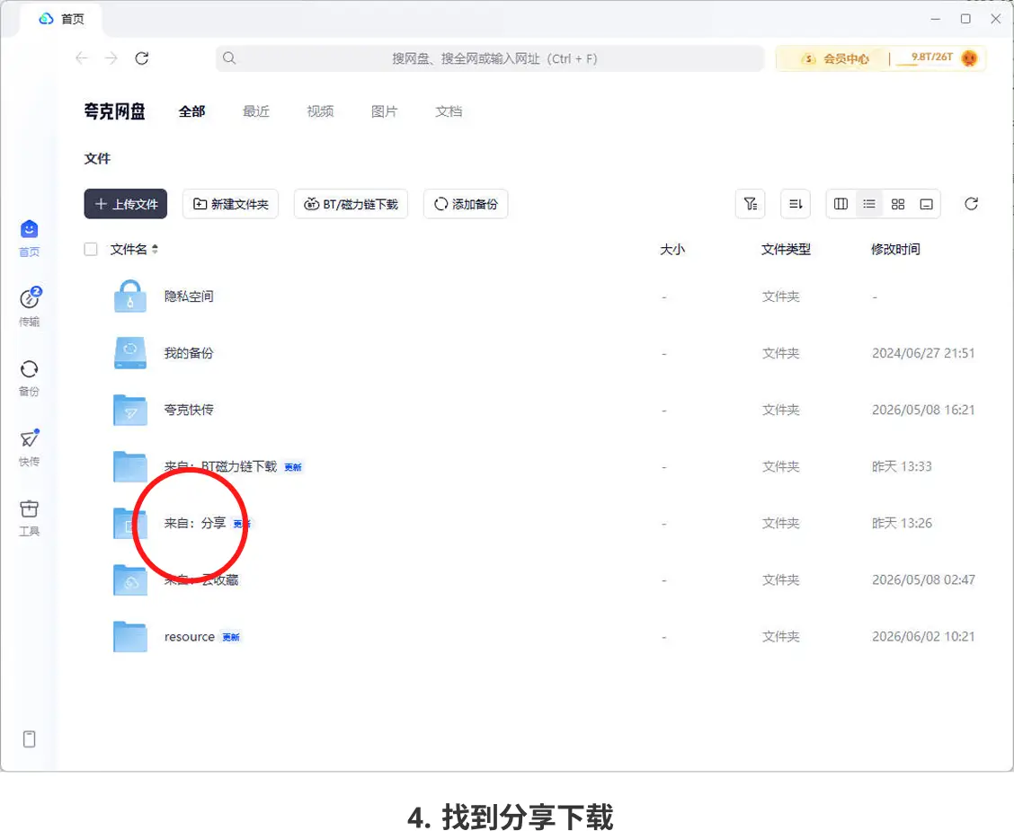
Task: Open the 工具 tools sidebar icon
Action: pyautogui.click(x=29, y=508)
